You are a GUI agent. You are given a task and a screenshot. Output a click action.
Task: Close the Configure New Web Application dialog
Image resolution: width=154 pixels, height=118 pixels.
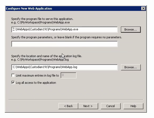(x=143, y=9)
